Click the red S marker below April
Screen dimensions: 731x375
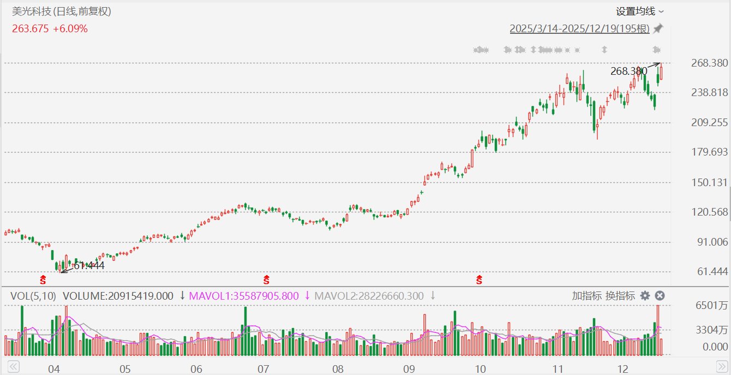pos(43,280)
